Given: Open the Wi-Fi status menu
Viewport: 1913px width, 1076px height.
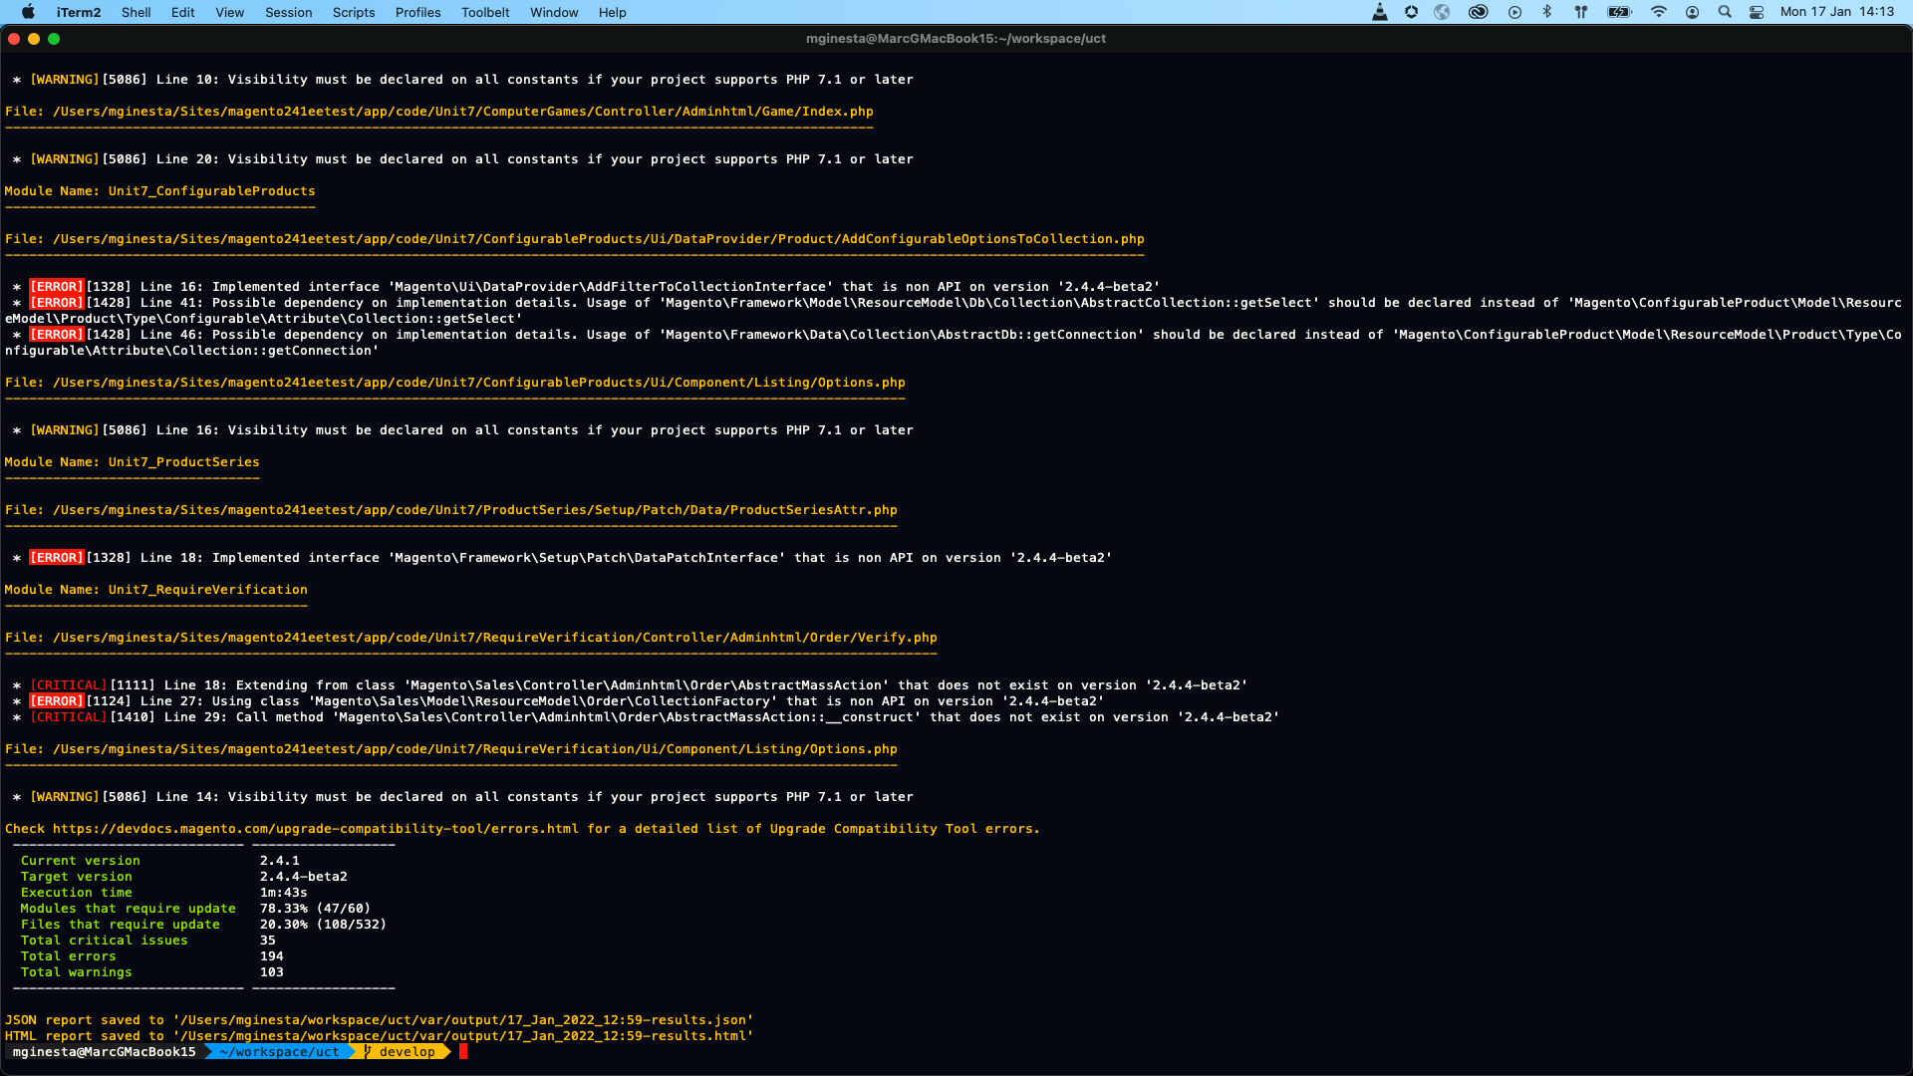Looking at the screenshot, I should coord(1660,12).
